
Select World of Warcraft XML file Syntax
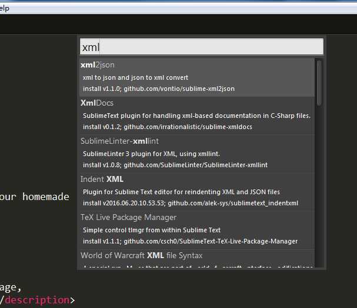click(197, 258)
